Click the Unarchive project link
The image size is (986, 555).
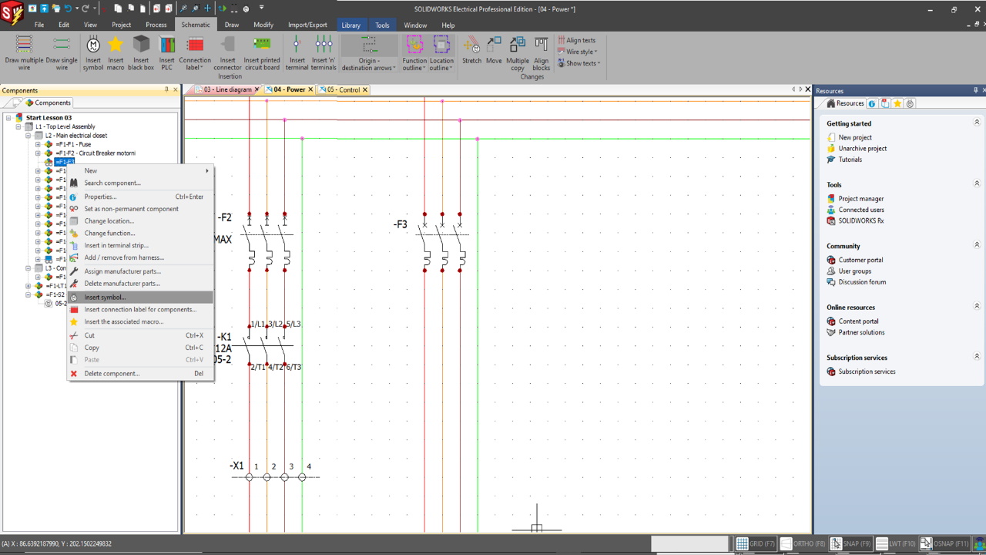point(863,148)
